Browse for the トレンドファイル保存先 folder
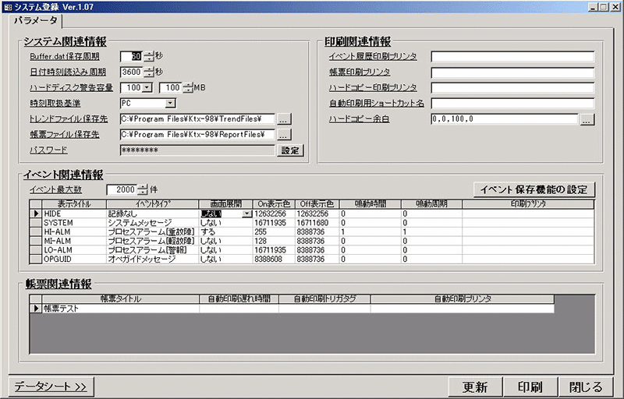Screen dimensions: 624x399 (284, 119)
